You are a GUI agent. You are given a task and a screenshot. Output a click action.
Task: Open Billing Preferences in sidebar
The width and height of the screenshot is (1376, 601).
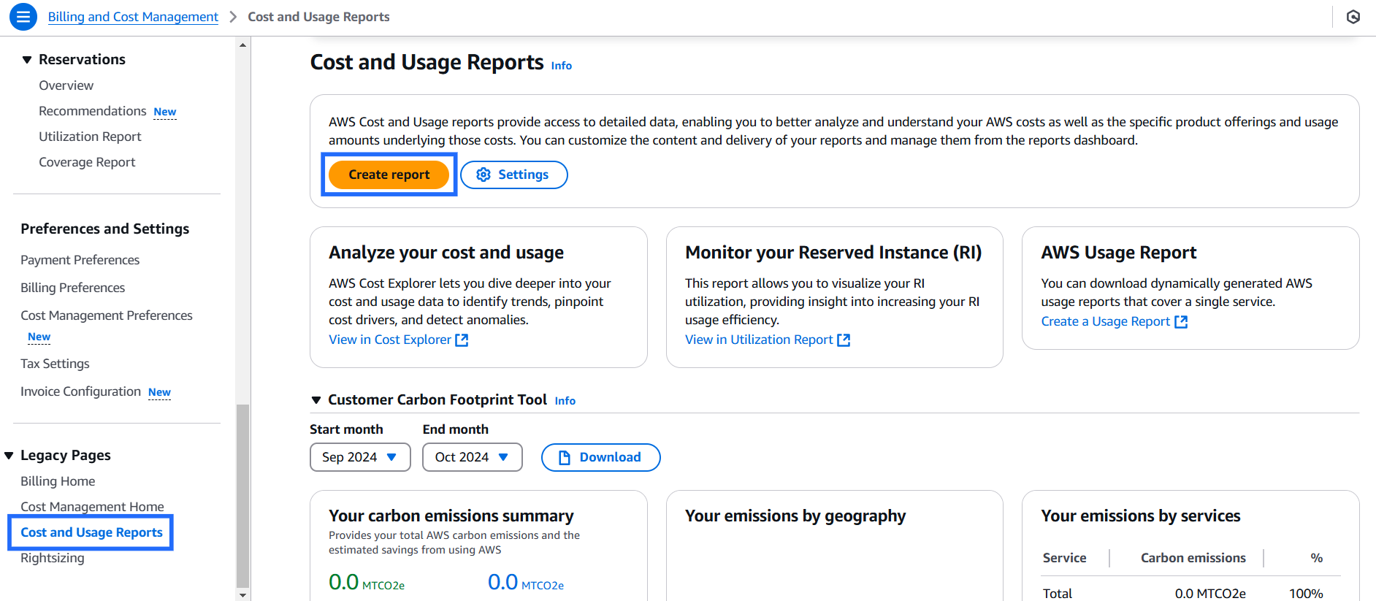coord(72,288)
